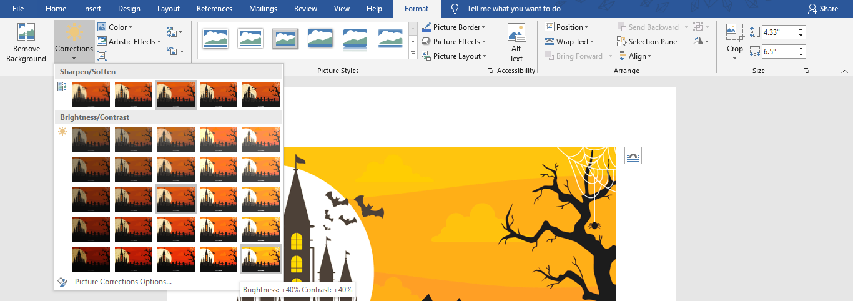Open the Picture Layout dropdown
The height and width of the screenshot is (301, 853).
(x=453, y=56)
